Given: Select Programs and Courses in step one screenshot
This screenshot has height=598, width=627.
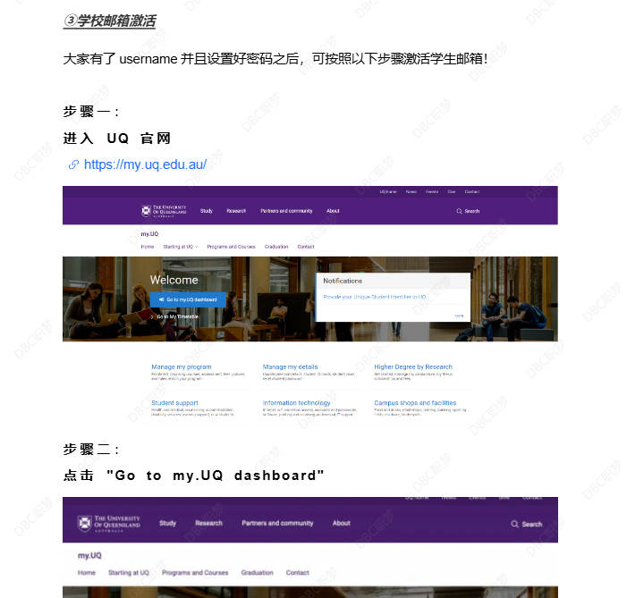Looking at the screenshot, I should pyautogui.click(x=231, y=247).
